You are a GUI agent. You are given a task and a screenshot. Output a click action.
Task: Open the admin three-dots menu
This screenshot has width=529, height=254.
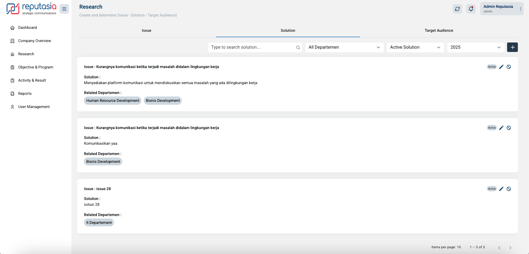pyautogui.click(x=520, y=9)
